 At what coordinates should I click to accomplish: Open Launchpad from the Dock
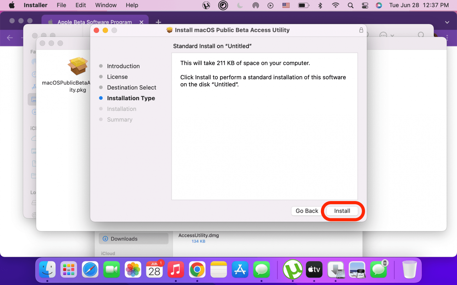point(69,270)
